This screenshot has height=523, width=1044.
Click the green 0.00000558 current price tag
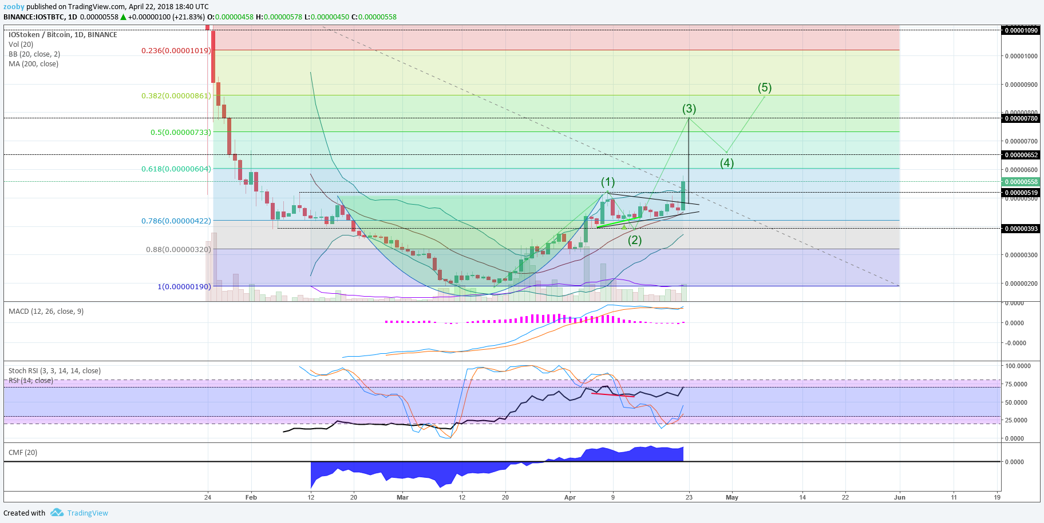1021,182
